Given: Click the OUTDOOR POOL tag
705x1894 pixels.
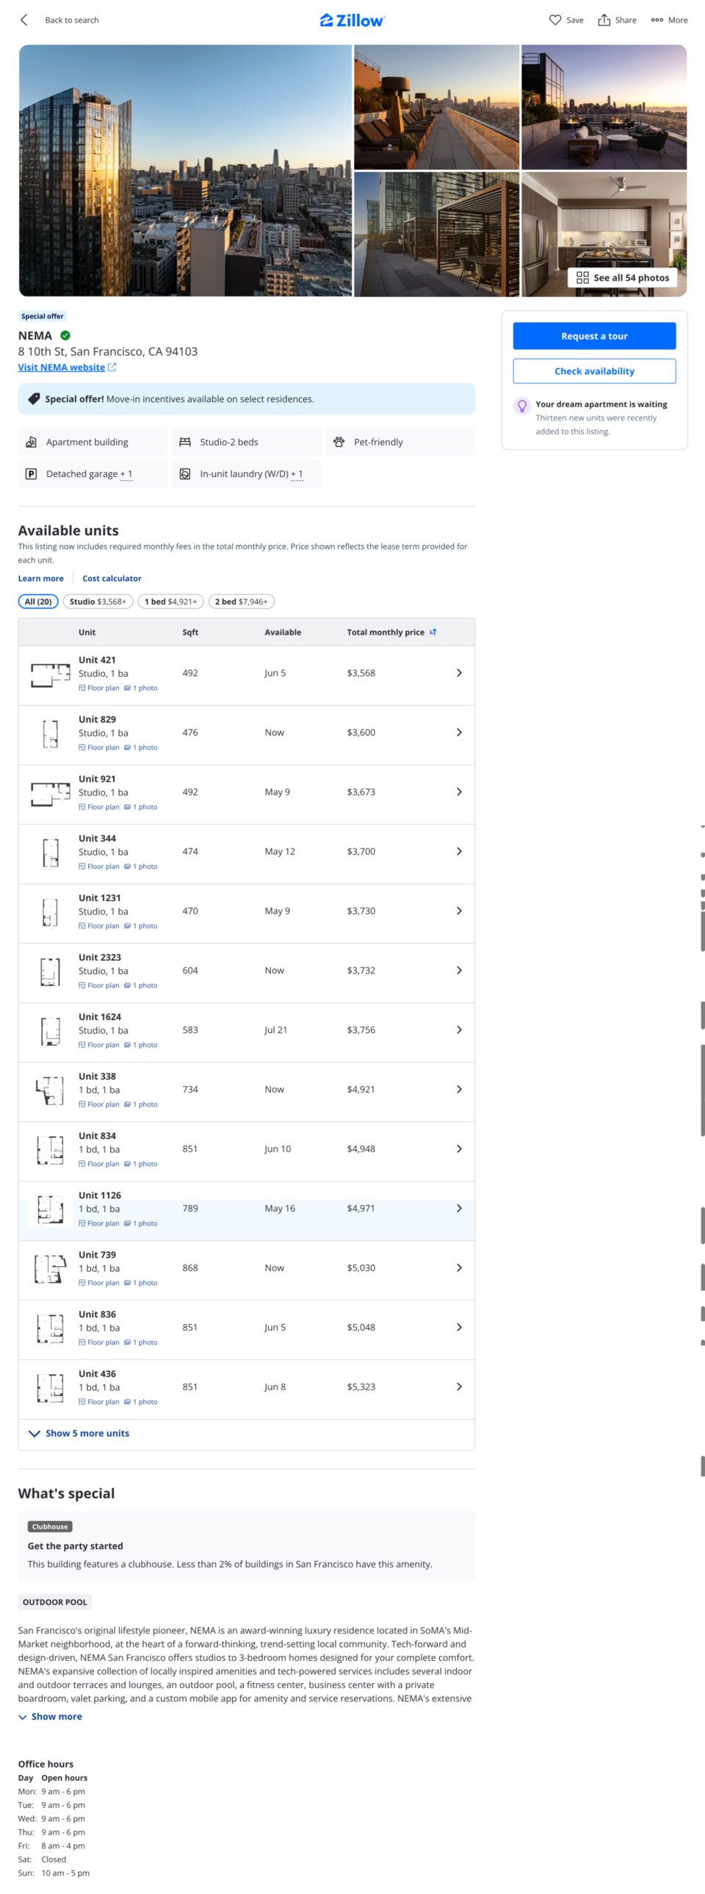Looking at the screenshot, I should coord(55,1602).
